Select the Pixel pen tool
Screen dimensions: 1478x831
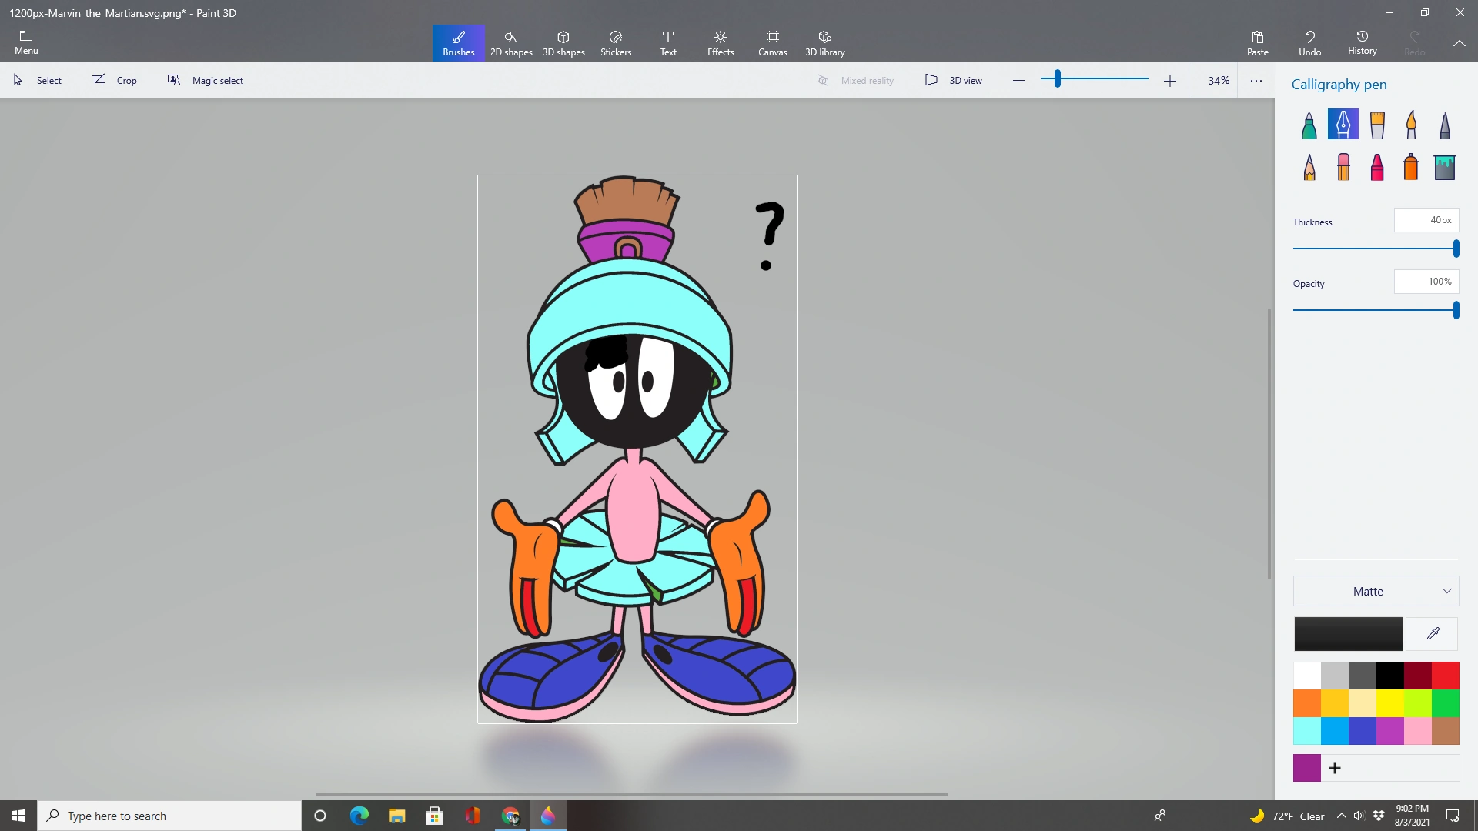(x=1445, y=125)
